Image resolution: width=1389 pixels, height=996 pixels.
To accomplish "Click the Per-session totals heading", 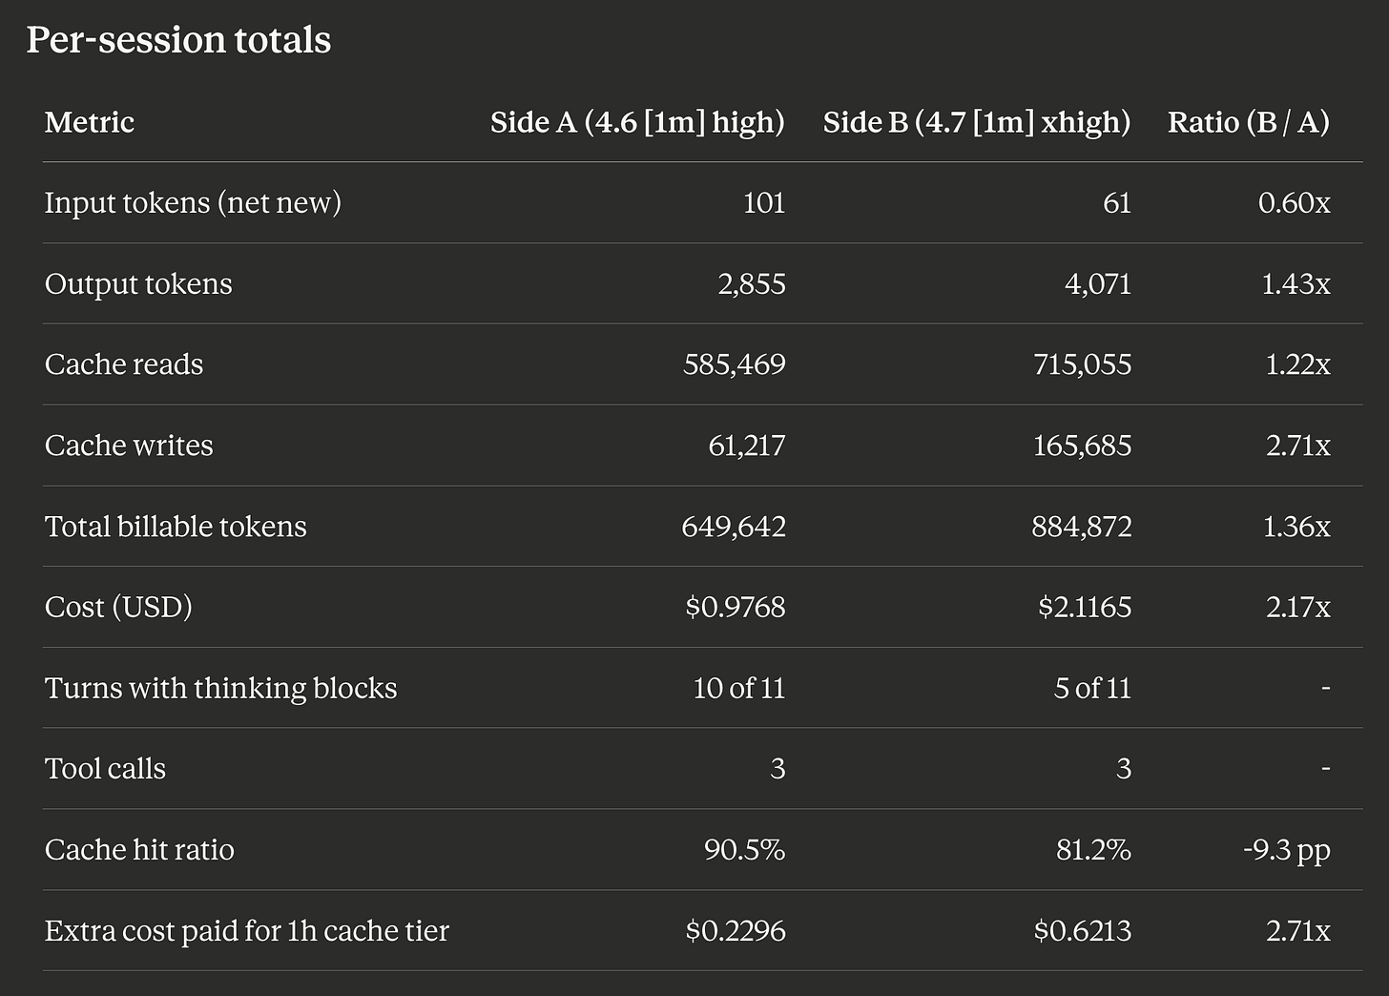I will pyautogui.click(x=178, y=40).
